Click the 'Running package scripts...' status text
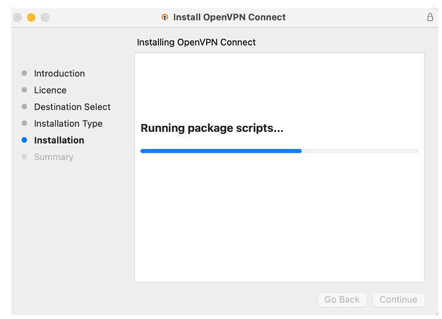The width and height of the screenshot is (442, 319). tap(212, 128)
